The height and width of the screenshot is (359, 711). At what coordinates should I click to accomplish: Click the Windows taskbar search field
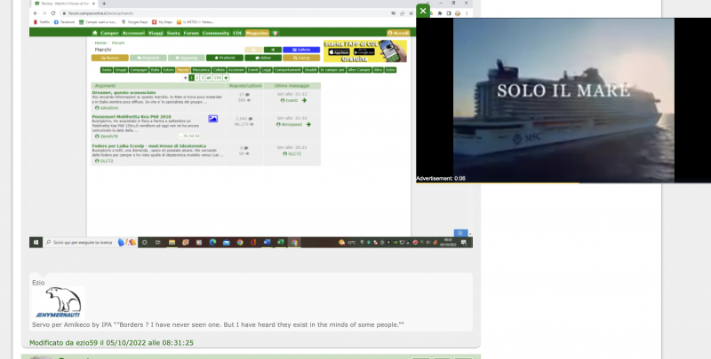[80, 241]
